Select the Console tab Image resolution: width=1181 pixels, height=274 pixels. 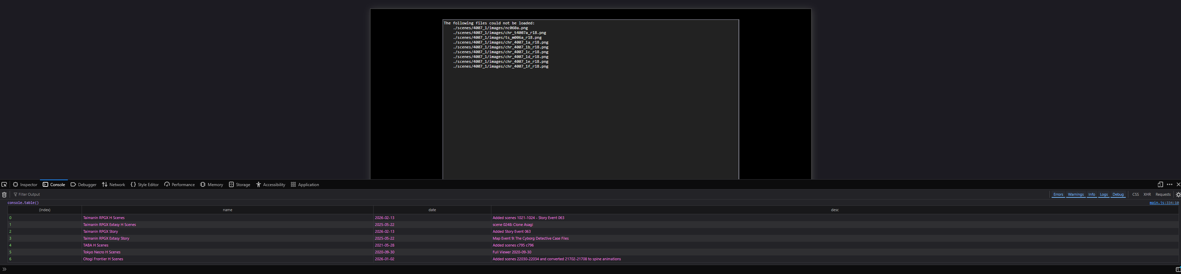pos(54,185)
